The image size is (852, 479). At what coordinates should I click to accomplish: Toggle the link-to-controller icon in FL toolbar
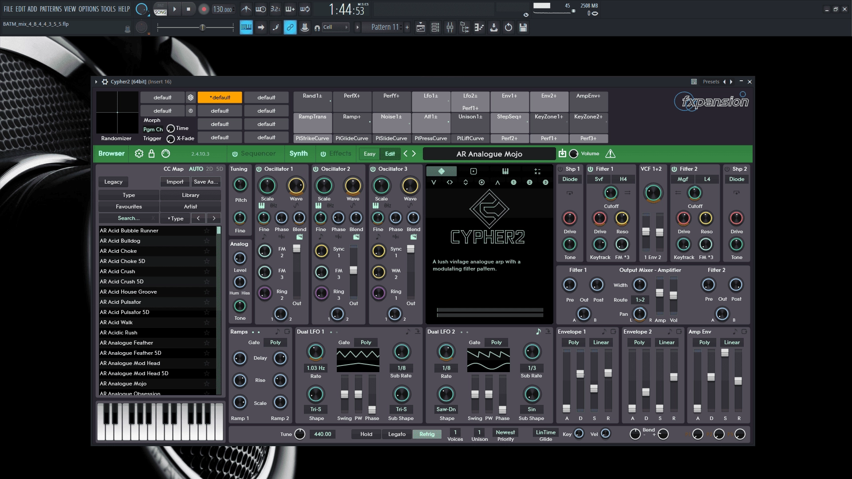290,27
